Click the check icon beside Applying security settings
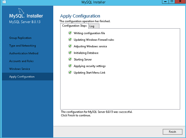186x138 pixels. click(x=70, y=66)
